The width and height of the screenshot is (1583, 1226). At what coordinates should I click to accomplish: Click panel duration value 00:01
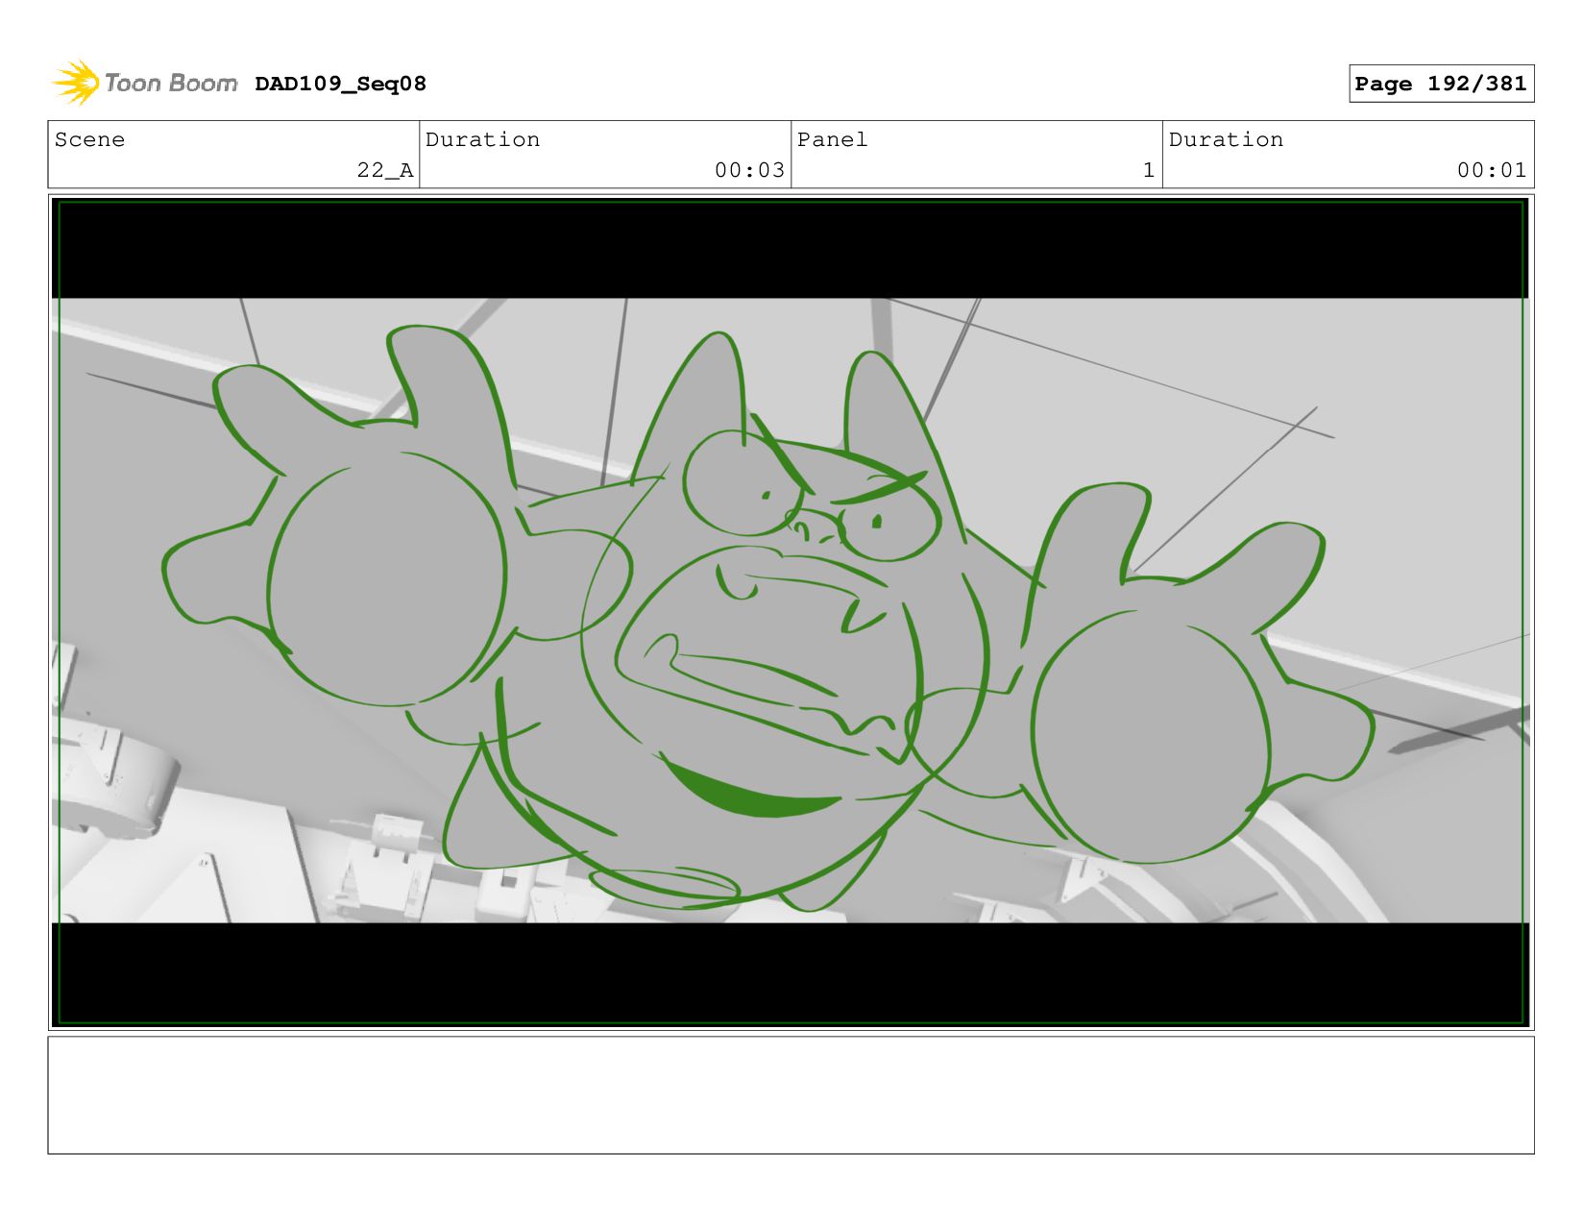point(1491,170)
